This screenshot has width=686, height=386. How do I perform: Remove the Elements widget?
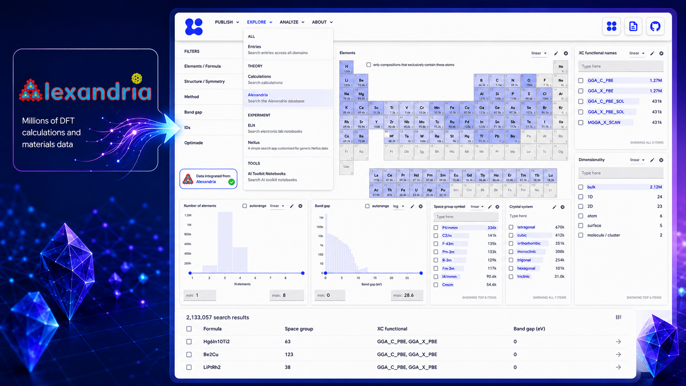pos(566,53)
